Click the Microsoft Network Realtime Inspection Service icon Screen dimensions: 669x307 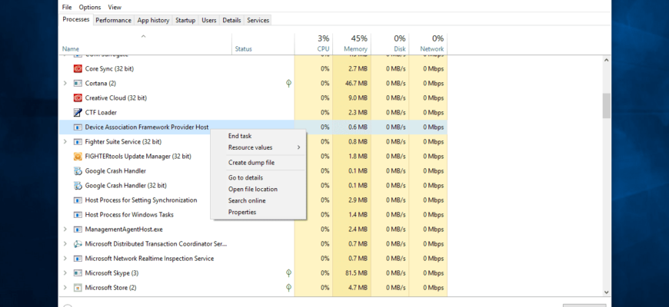[x=78, y=259]
